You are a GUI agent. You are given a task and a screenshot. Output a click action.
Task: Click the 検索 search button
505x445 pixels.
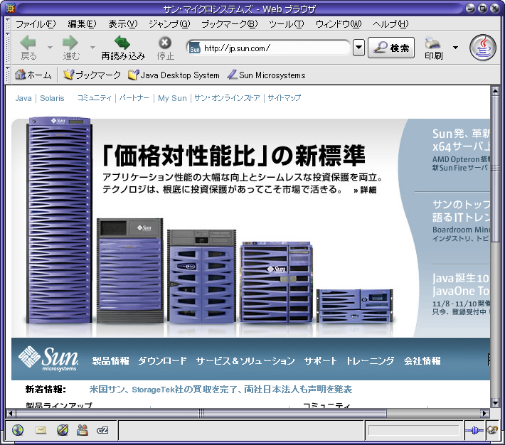click(391, 48)
